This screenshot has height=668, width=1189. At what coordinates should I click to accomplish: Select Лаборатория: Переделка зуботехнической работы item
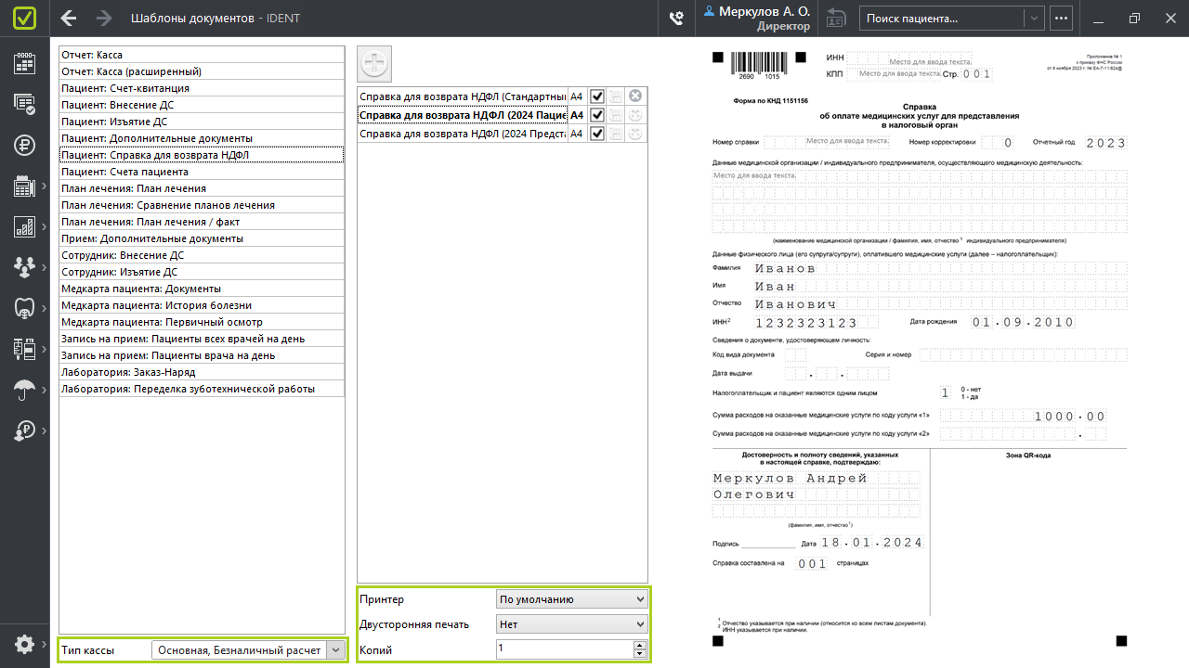202,389
